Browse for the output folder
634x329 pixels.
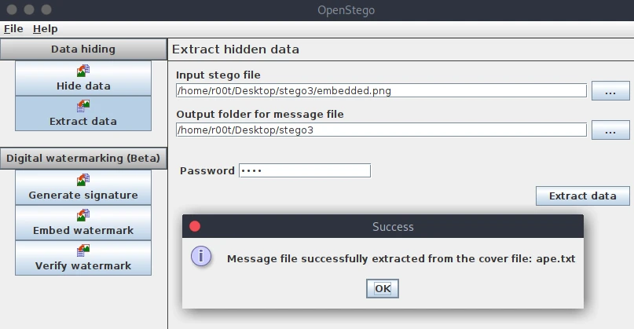[610, 130]
